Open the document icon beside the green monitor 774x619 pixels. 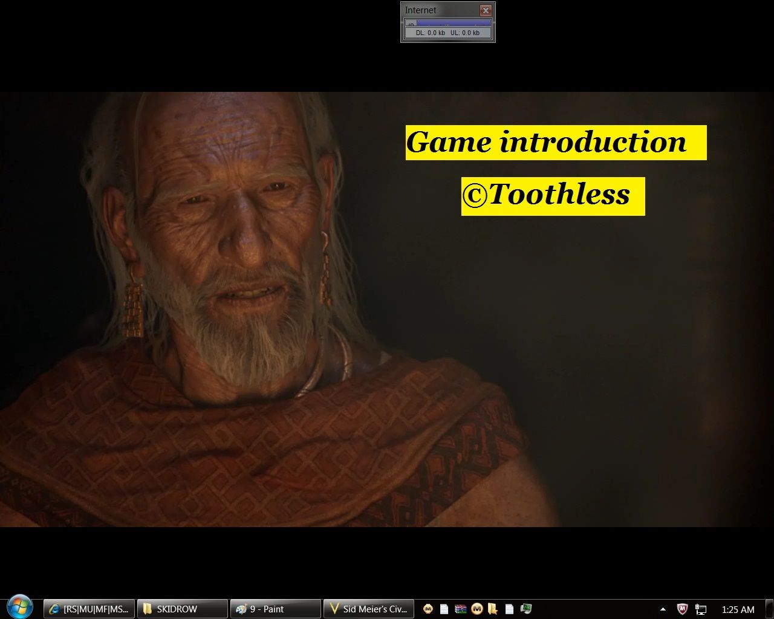(x=509, y=609)
